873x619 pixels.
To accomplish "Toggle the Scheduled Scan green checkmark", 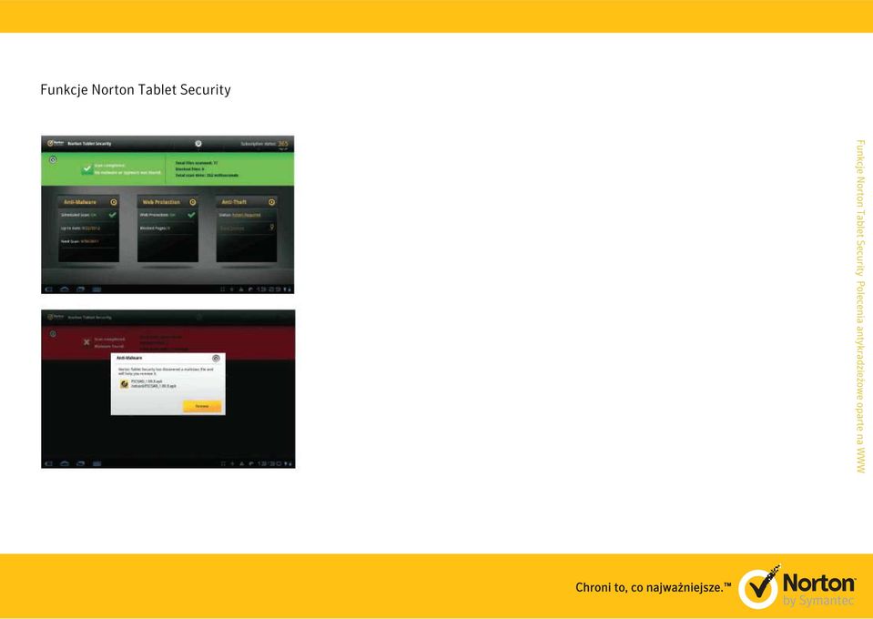I will pyautogui.click(x=113, y=214).
